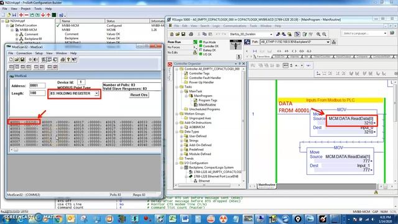Open the Setup menu in ModScan32
398x224 pixels.
coord(39,54)
